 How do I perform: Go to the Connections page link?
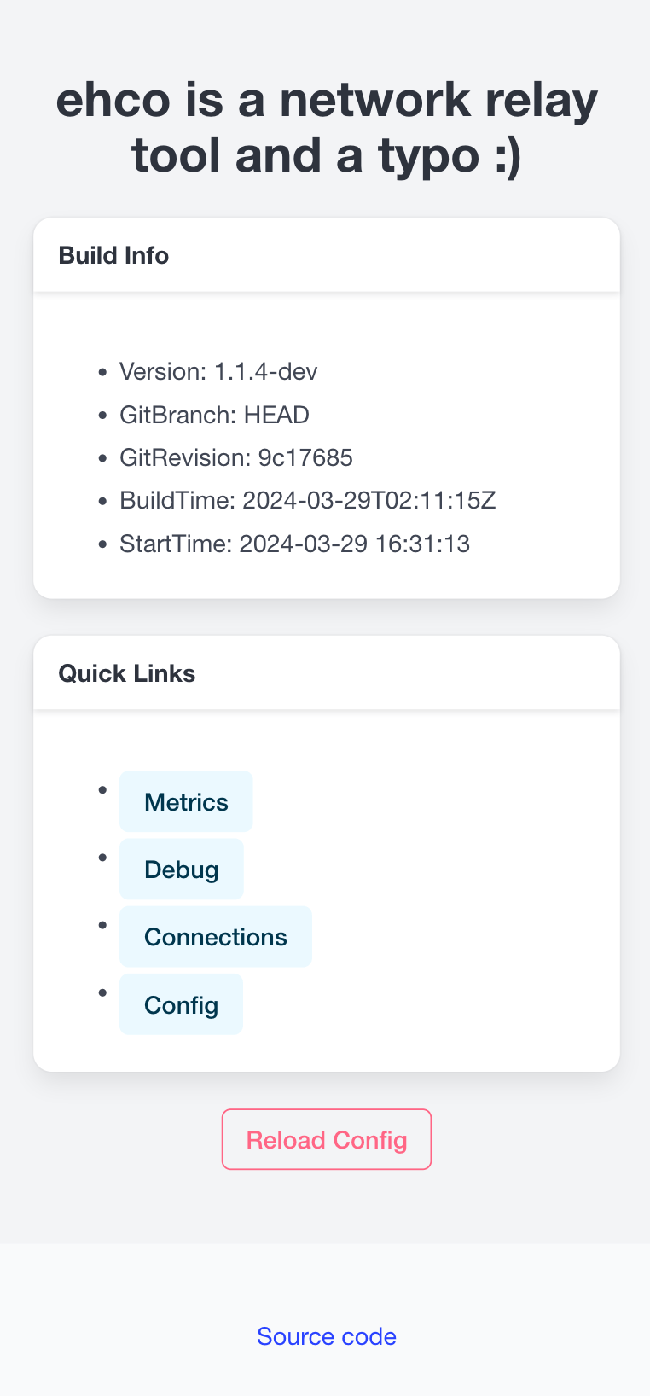pyautogui.click(x=216, y=937)
